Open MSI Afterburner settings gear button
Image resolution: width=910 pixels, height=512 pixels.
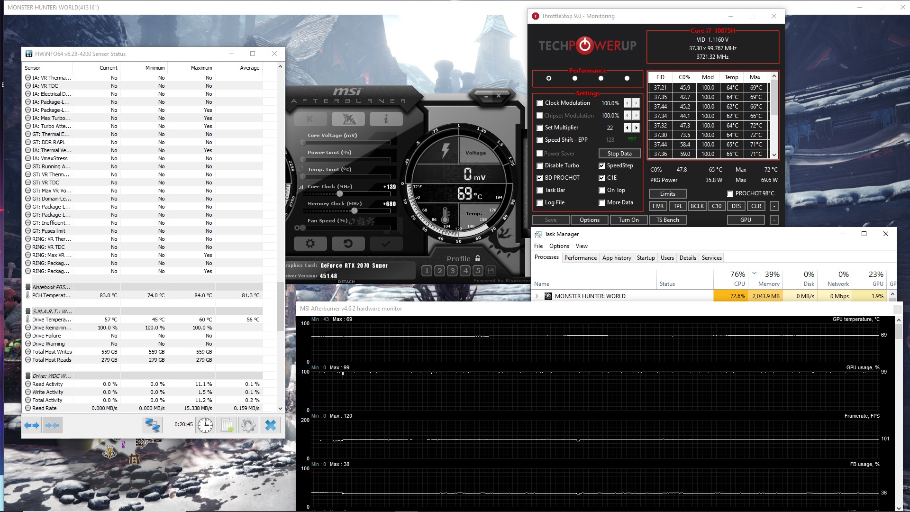[310, 244]
